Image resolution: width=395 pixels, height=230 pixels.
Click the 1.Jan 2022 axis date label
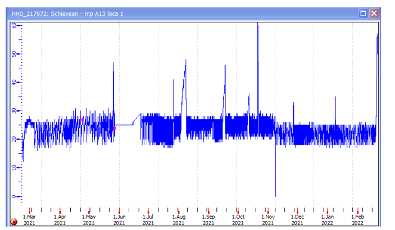click(328, 219)
